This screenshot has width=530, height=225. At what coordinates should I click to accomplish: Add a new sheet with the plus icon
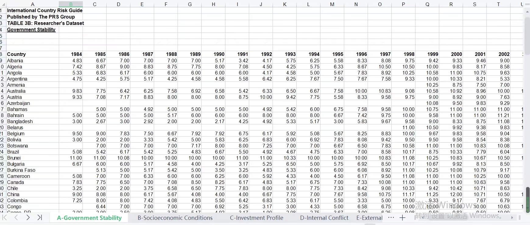402,218
